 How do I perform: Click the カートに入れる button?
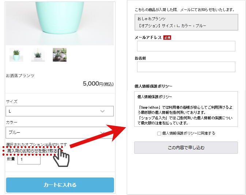point(60,185)
